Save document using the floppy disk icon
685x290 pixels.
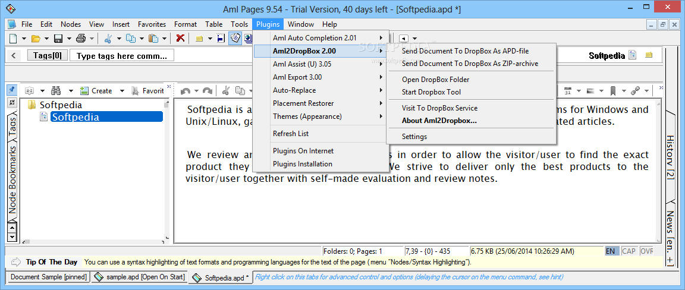[58, 39]
